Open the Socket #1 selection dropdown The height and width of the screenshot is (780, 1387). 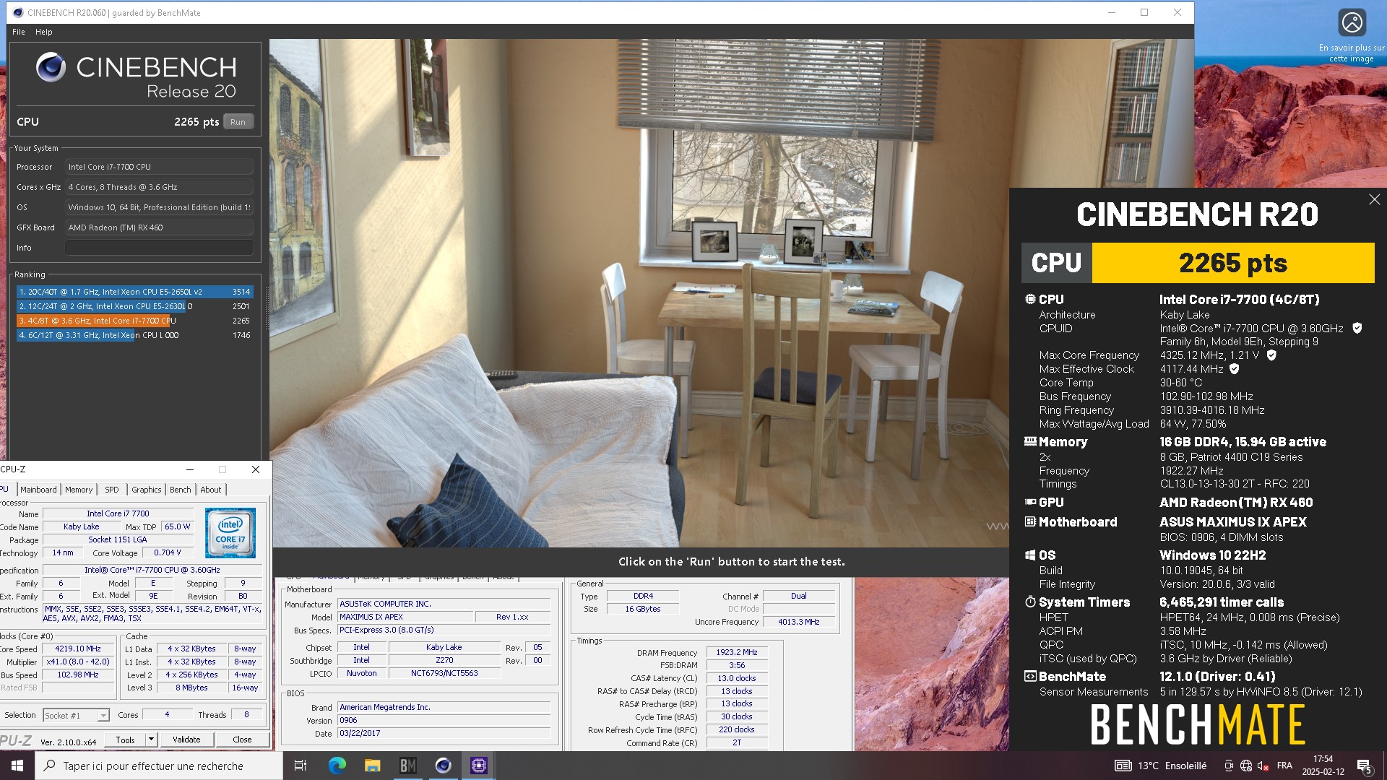76,716
